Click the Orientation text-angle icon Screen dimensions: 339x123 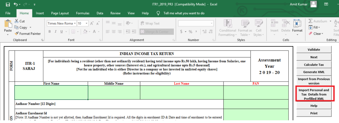tap(128, 23)
